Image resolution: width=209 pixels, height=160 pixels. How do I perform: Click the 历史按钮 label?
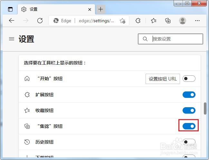pyautogui.click(x=44, y=142)
